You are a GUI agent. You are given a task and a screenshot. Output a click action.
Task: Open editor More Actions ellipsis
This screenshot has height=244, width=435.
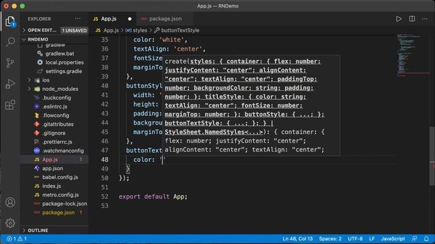click(x=425, y=19)
